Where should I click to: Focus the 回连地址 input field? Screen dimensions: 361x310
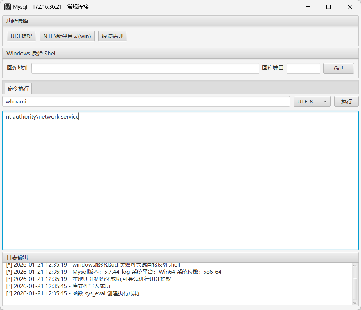[x=145, y=68]
